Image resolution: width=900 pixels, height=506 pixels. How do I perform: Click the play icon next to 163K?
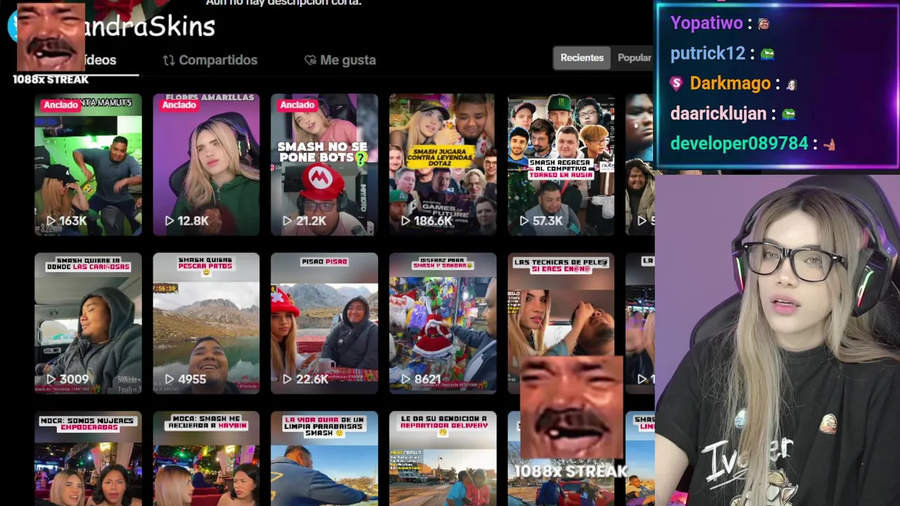coord(51,221)
